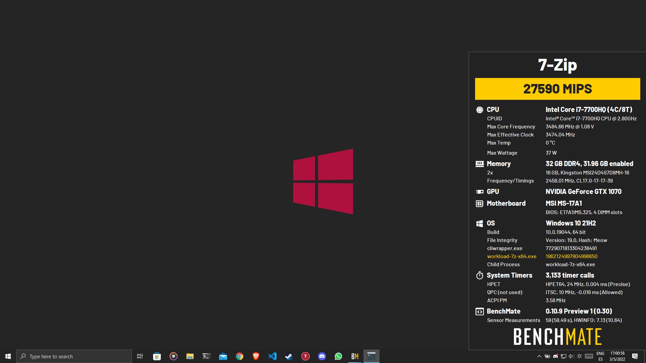Click the Max Wattage '37 W' value
646x363 pixels.
coord(551,153)
